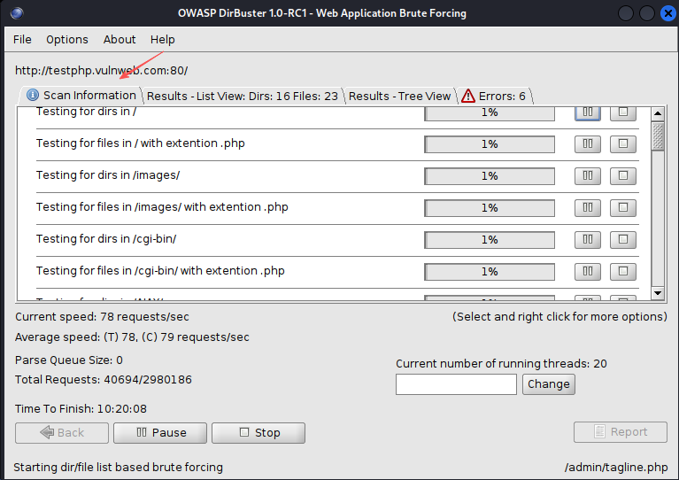This screenshot has height=480, width=679.
Task: Select 'Testing for files in /images/ with extention .php'
Action: click(162, 207)
